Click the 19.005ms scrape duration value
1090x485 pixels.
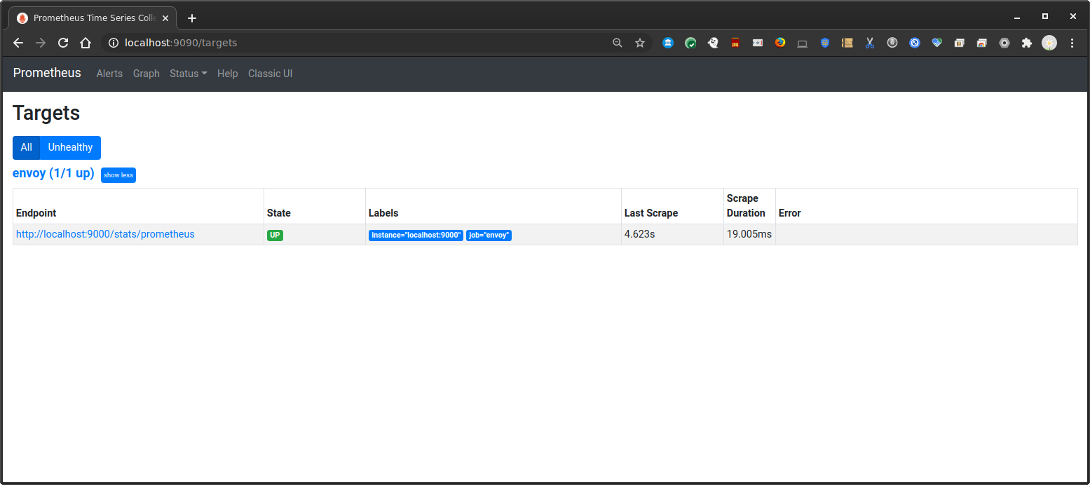click(749, 234)
